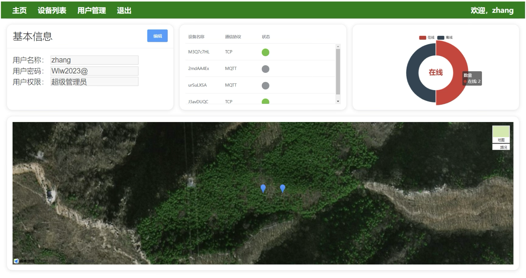Go to 主页 in navigation bar

tap(19, 11)
